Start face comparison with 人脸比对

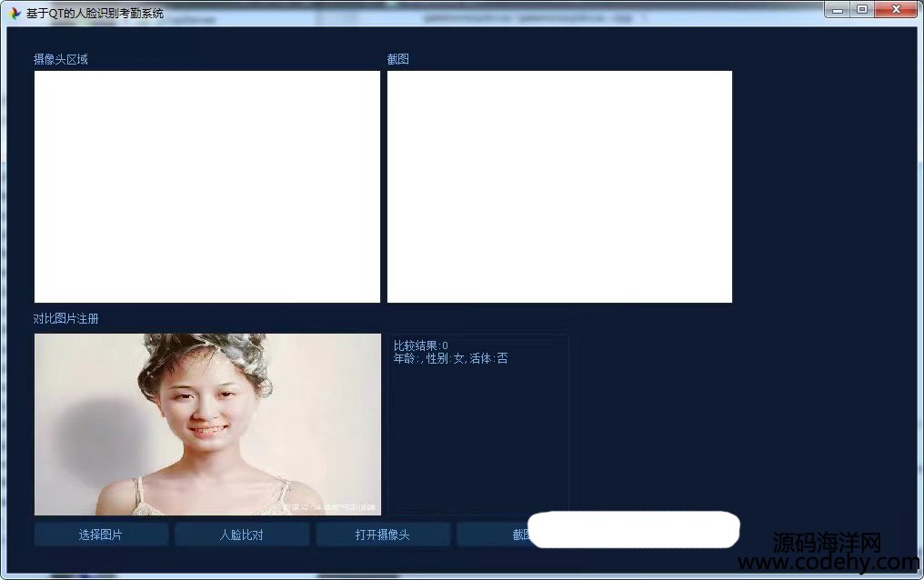point(242,535)
